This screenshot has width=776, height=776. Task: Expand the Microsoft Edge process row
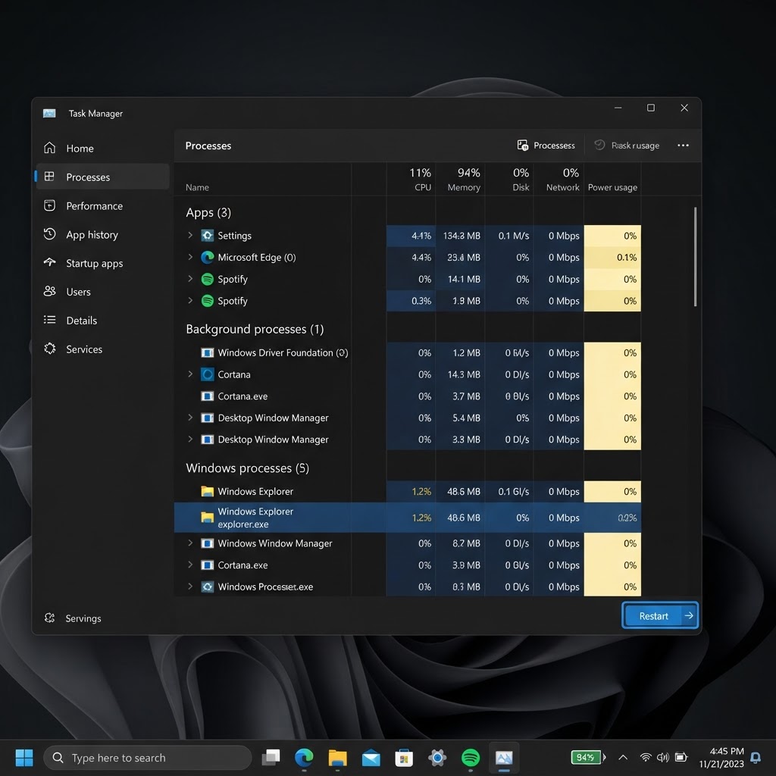[190, 257]
